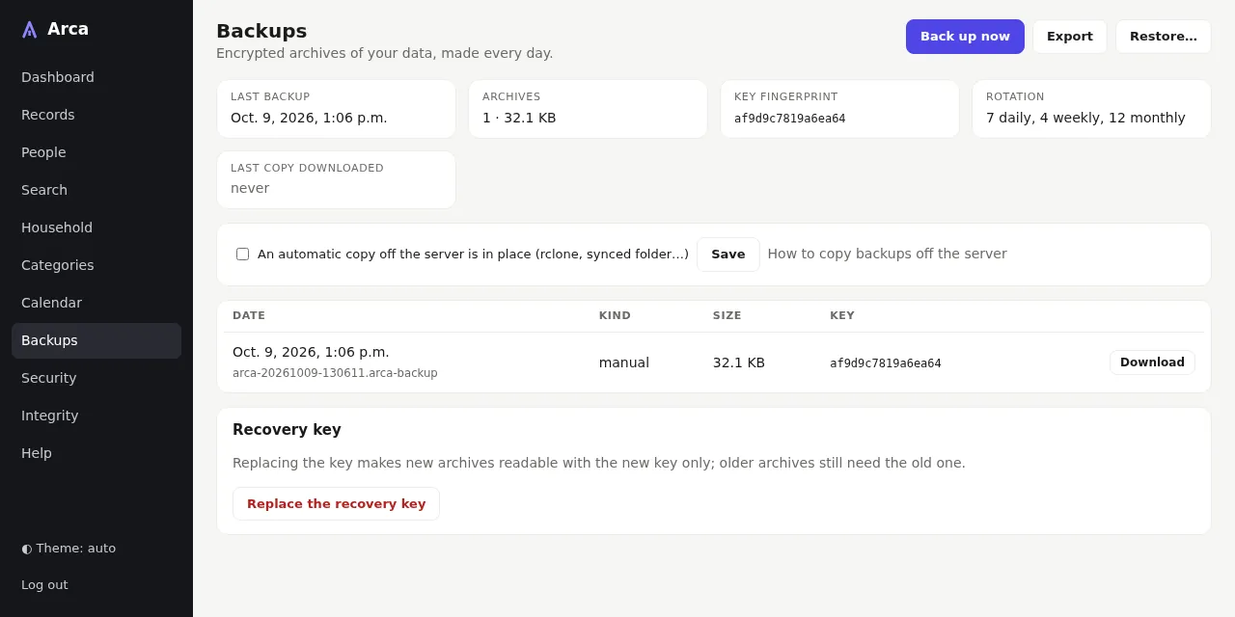This screenshot has width=1235, height=617.
Task: Click the Size column header
Action: click(x=727, y=316)
